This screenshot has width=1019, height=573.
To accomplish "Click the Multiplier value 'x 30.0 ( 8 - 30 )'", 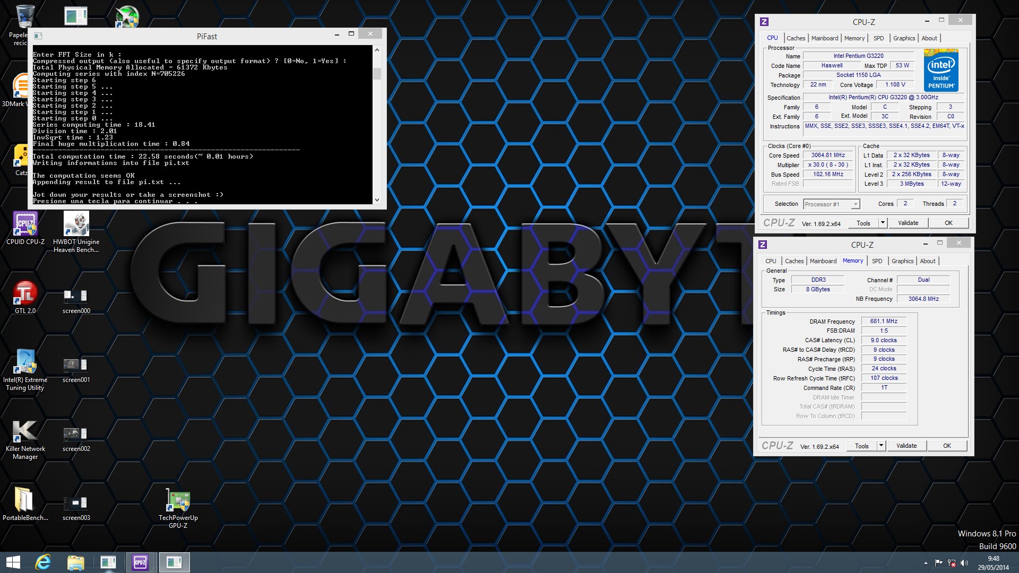I will pos(828,165).
